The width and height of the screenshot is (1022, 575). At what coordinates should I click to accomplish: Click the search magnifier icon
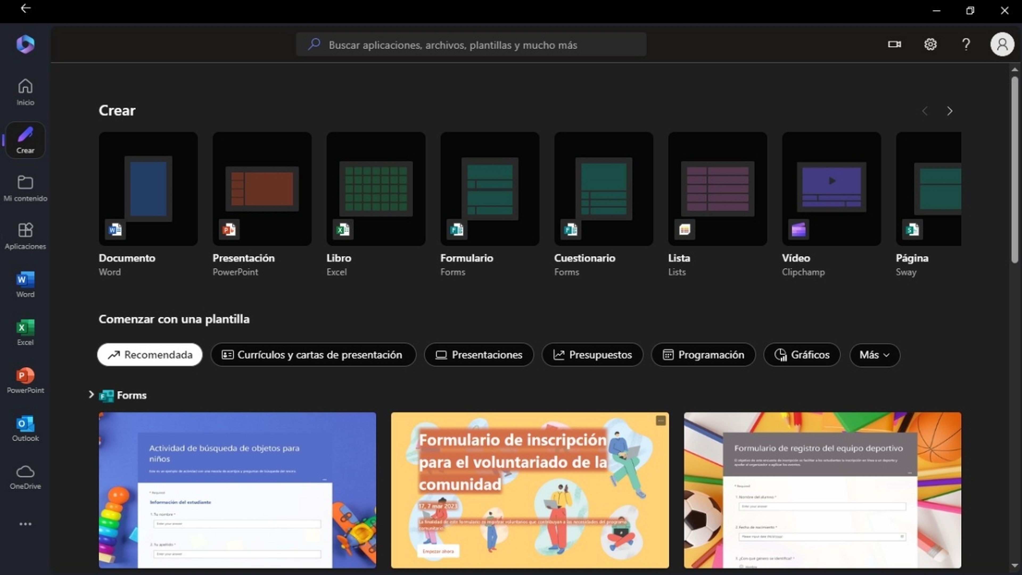[314, 44]
